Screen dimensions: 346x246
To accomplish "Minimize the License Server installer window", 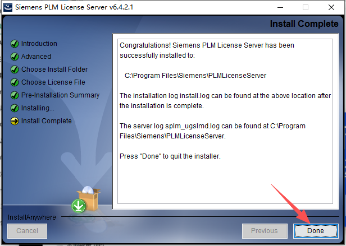I will point(280,7).
